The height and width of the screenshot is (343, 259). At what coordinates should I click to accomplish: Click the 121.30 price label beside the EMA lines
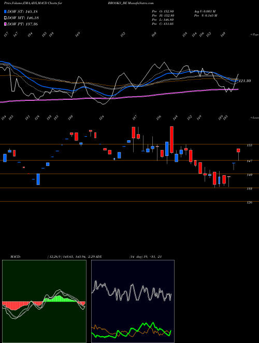point(244,81)
